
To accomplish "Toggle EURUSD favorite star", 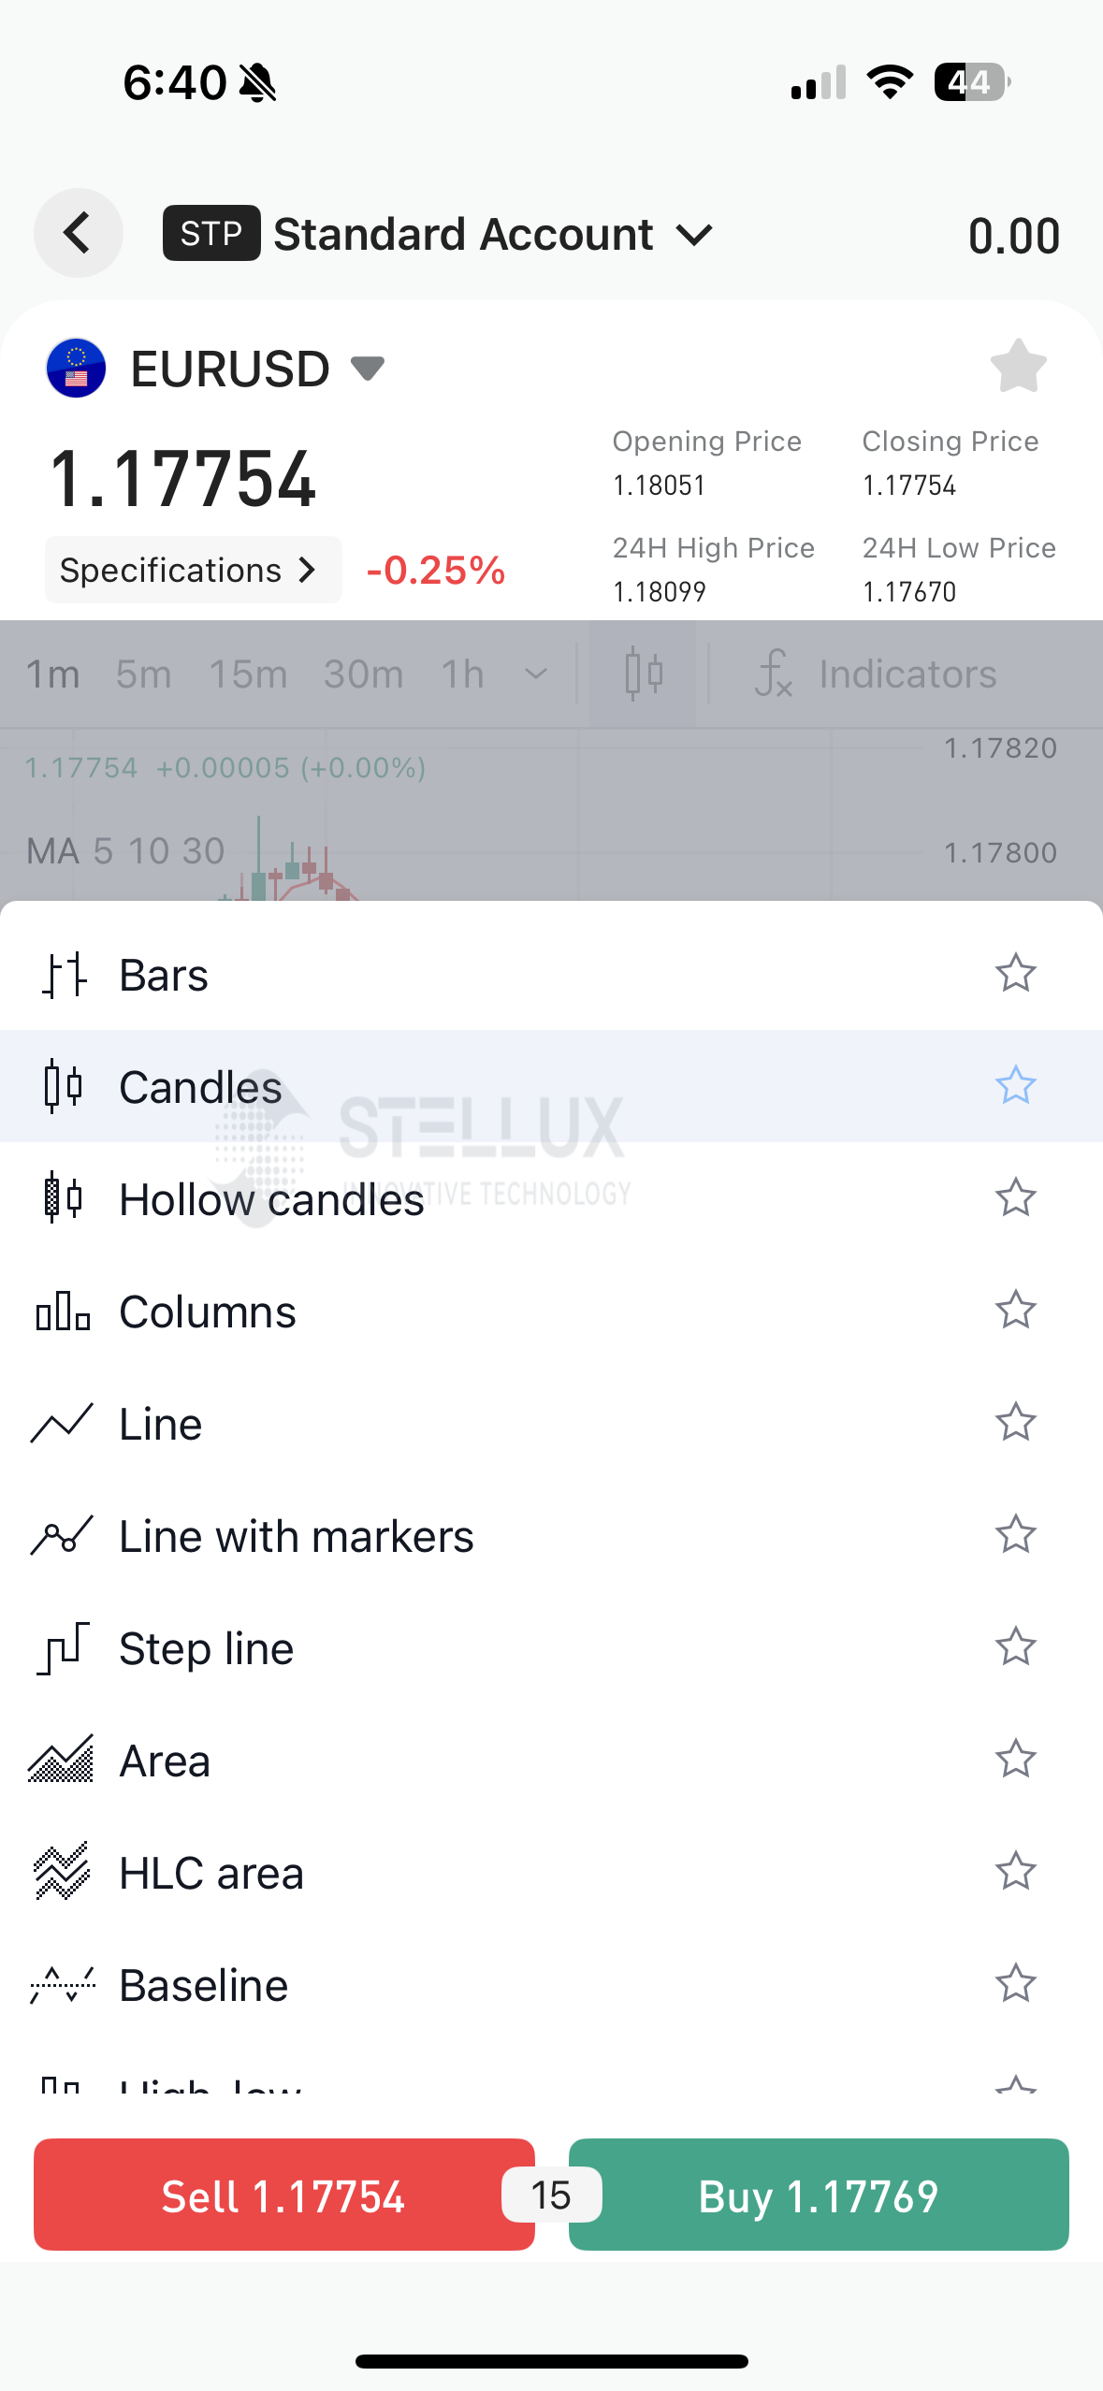I will 1018,367.
